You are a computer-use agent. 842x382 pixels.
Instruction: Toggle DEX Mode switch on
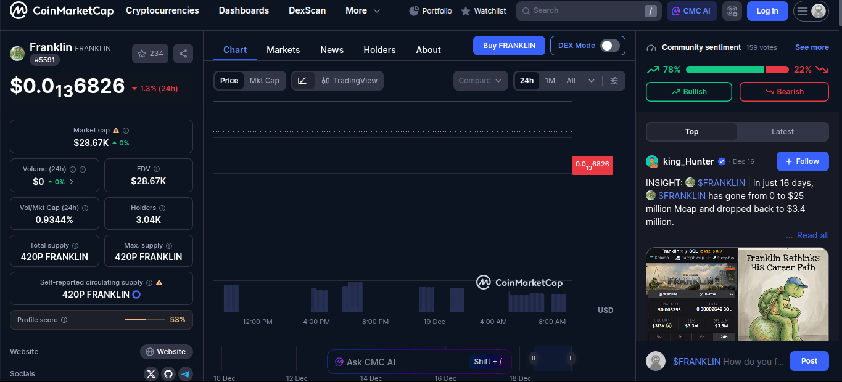click(609, 46)
